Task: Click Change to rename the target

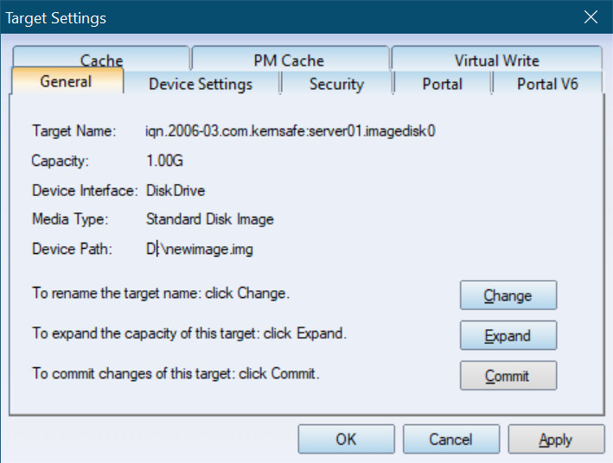Action: tap(508, 295)
